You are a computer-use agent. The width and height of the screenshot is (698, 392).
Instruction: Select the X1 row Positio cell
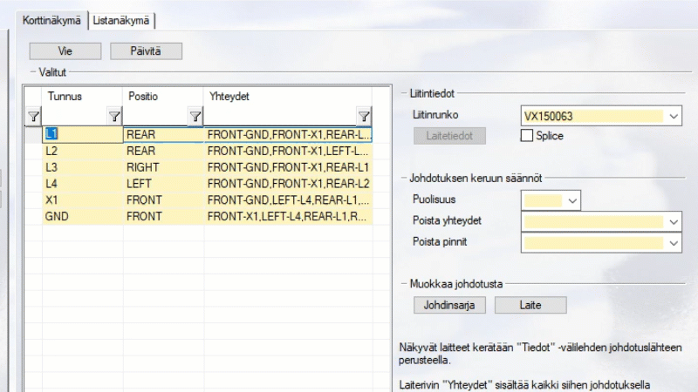(x=163, y=199)
